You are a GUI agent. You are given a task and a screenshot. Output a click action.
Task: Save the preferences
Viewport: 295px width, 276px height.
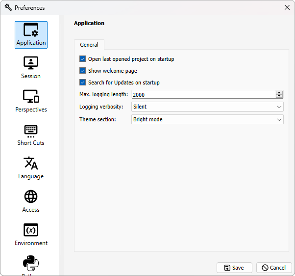(x=234, y=268)
